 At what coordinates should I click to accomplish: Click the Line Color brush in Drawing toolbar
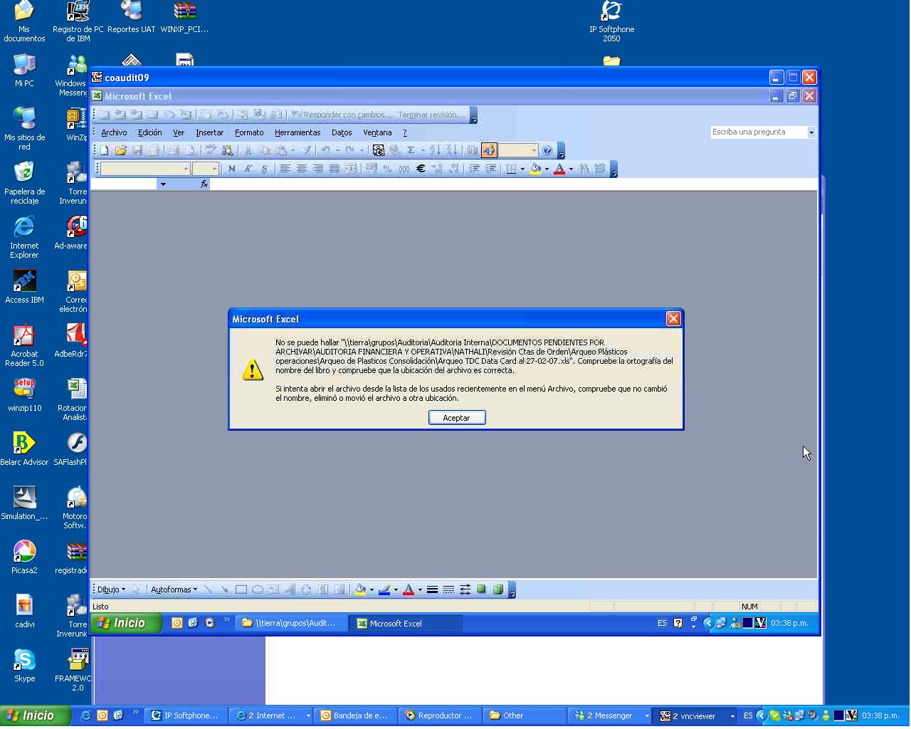[384, 589]
